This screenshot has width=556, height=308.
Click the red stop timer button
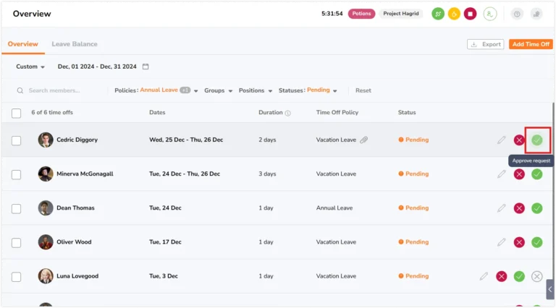point(470,14)
